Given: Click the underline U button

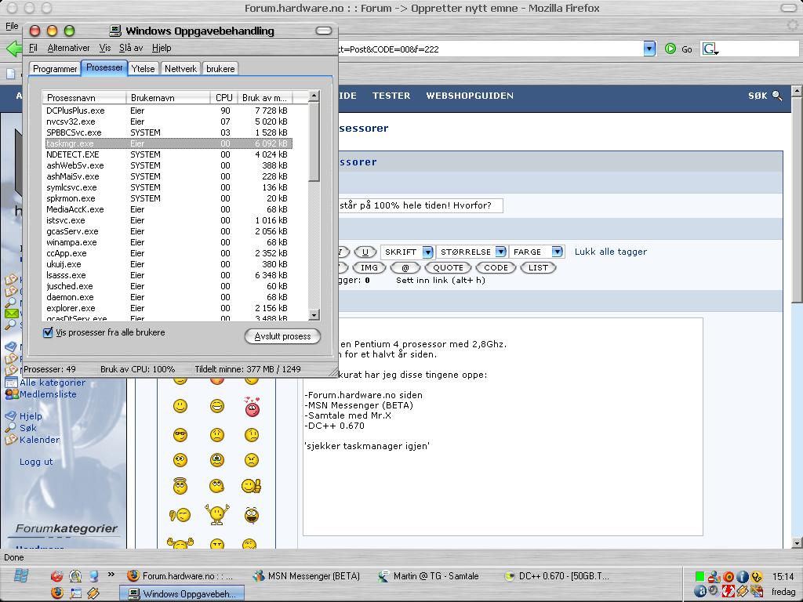Looking at the screenshot, I should coord(365,252).
